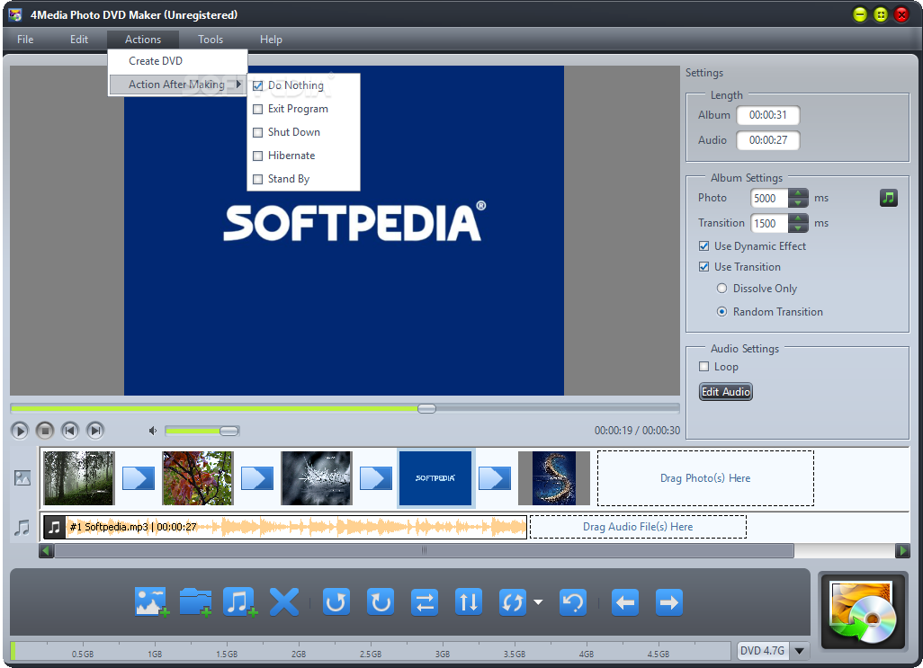Choose Create DVD menu item
Viewport: 923px width, 668px height.
point(178,61)
